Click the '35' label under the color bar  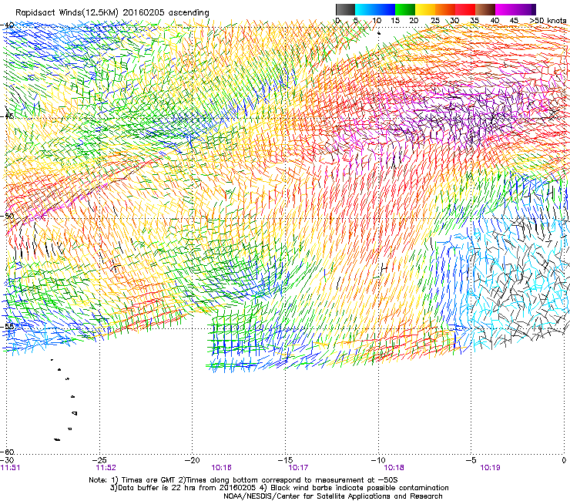[x=474, y=21]
